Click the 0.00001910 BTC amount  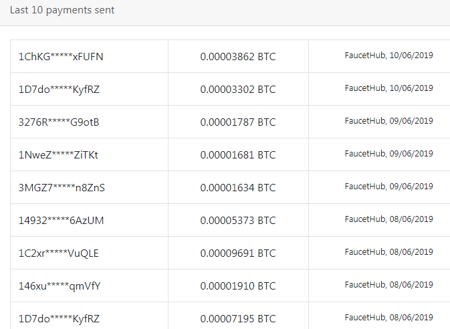[237, 286]
